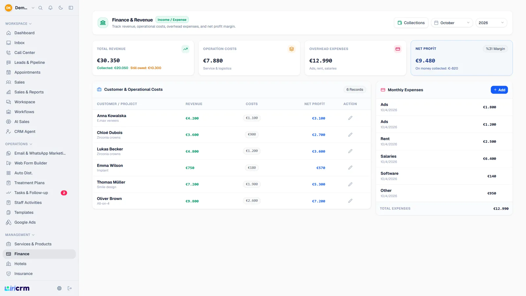The width and height of the screenshot is (526, 296).
Task: Open the settings gear icon
Action: (x=59, y=288)
